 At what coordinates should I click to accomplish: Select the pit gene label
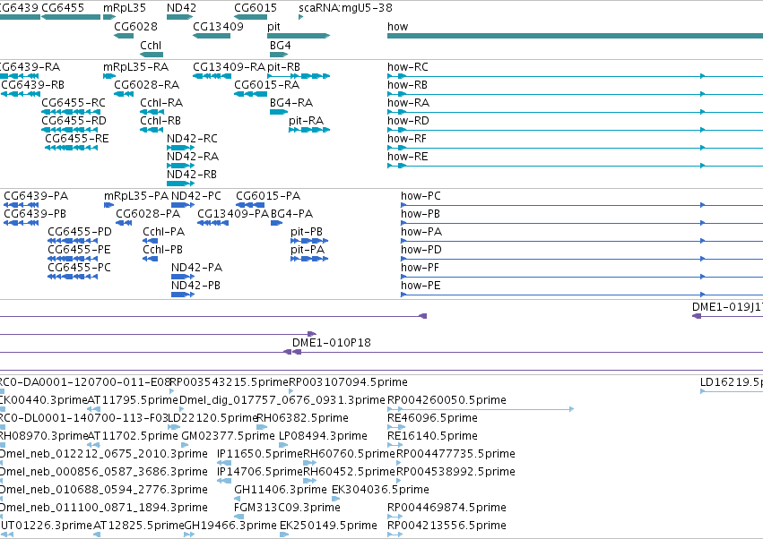[x=274, y=26]
